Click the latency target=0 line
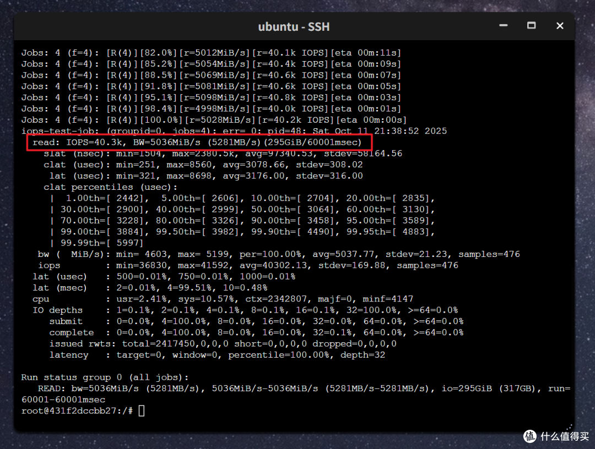 coord(217,355)
